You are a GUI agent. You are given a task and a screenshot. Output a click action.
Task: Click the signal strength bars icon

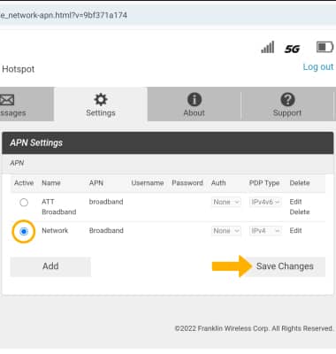268,47
